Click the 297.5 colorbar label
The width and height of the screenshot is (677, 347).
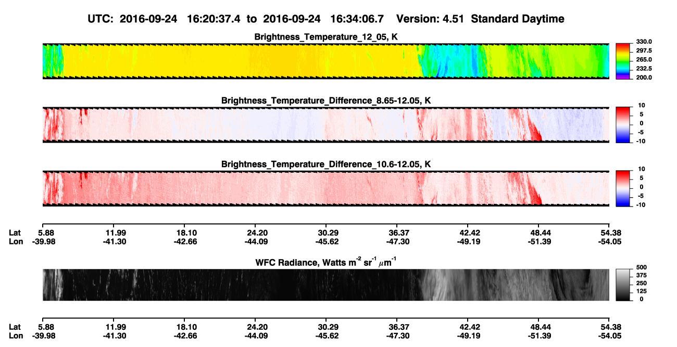(x=643, y=50)
